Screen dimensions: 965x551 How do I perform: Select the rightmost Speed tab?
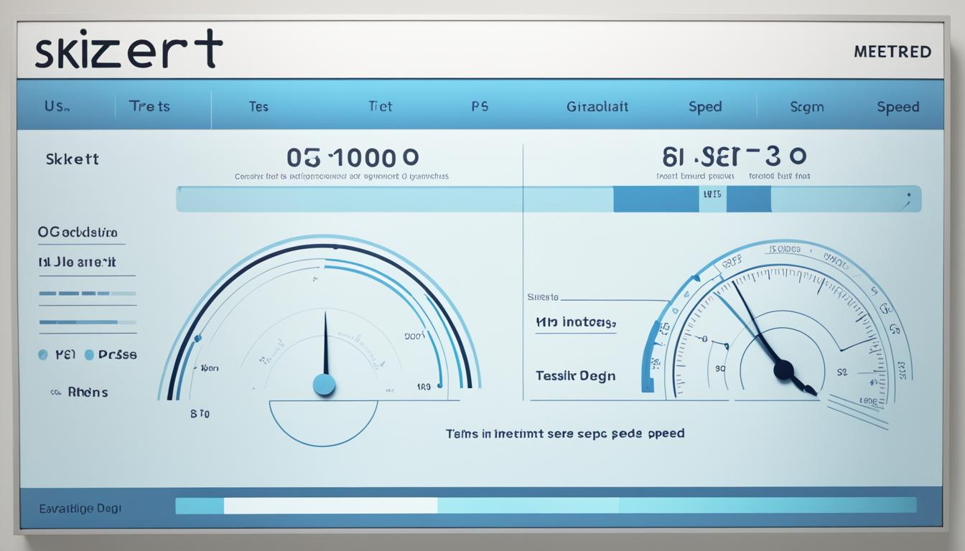(898, 106)
